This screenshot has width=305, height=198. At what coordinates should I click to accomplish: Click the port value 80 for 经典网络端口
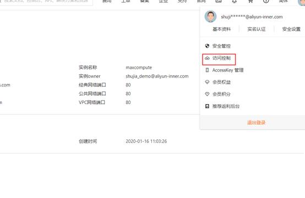coord(128,85)
